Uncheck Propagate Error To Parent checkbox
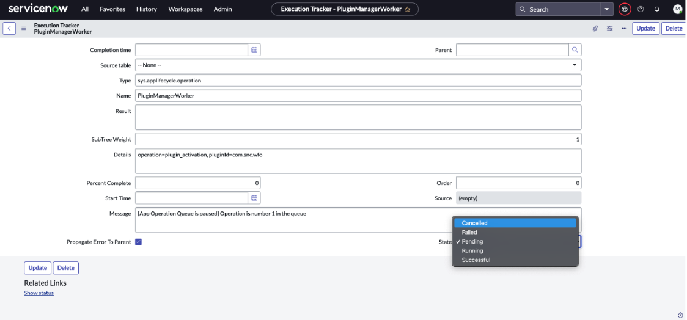 (x=139, y=242)
